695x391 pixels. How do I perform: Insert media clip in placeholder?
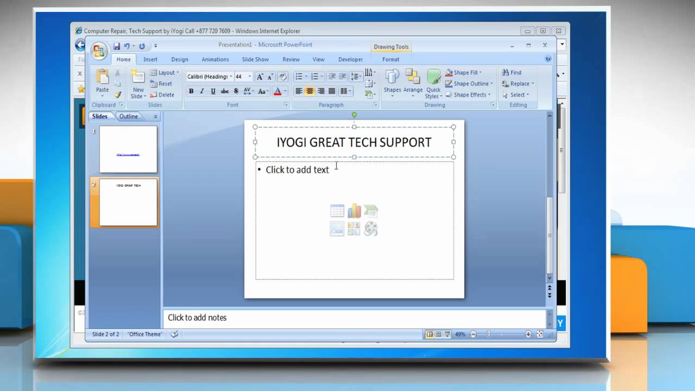(371, 229)
